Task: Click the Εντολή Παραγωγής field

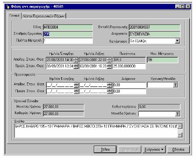Action: coord(155,27)
